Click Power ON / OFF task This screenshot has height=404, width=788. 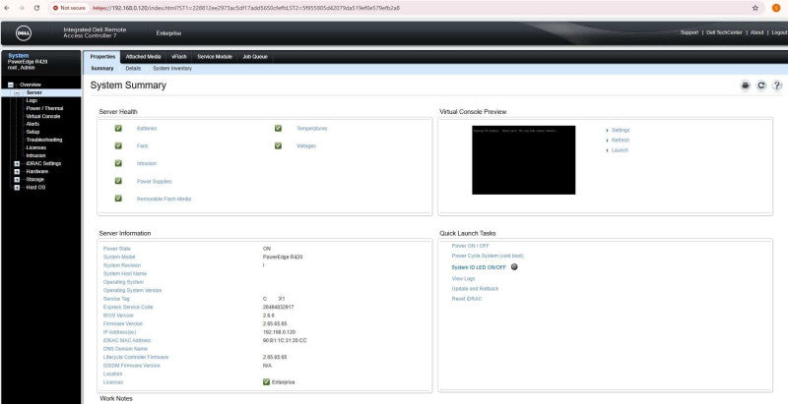coord(471,246)
